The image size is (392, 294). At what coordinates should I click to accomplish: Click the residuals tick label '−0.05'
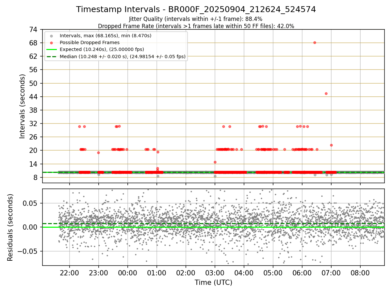pos(27,251)
